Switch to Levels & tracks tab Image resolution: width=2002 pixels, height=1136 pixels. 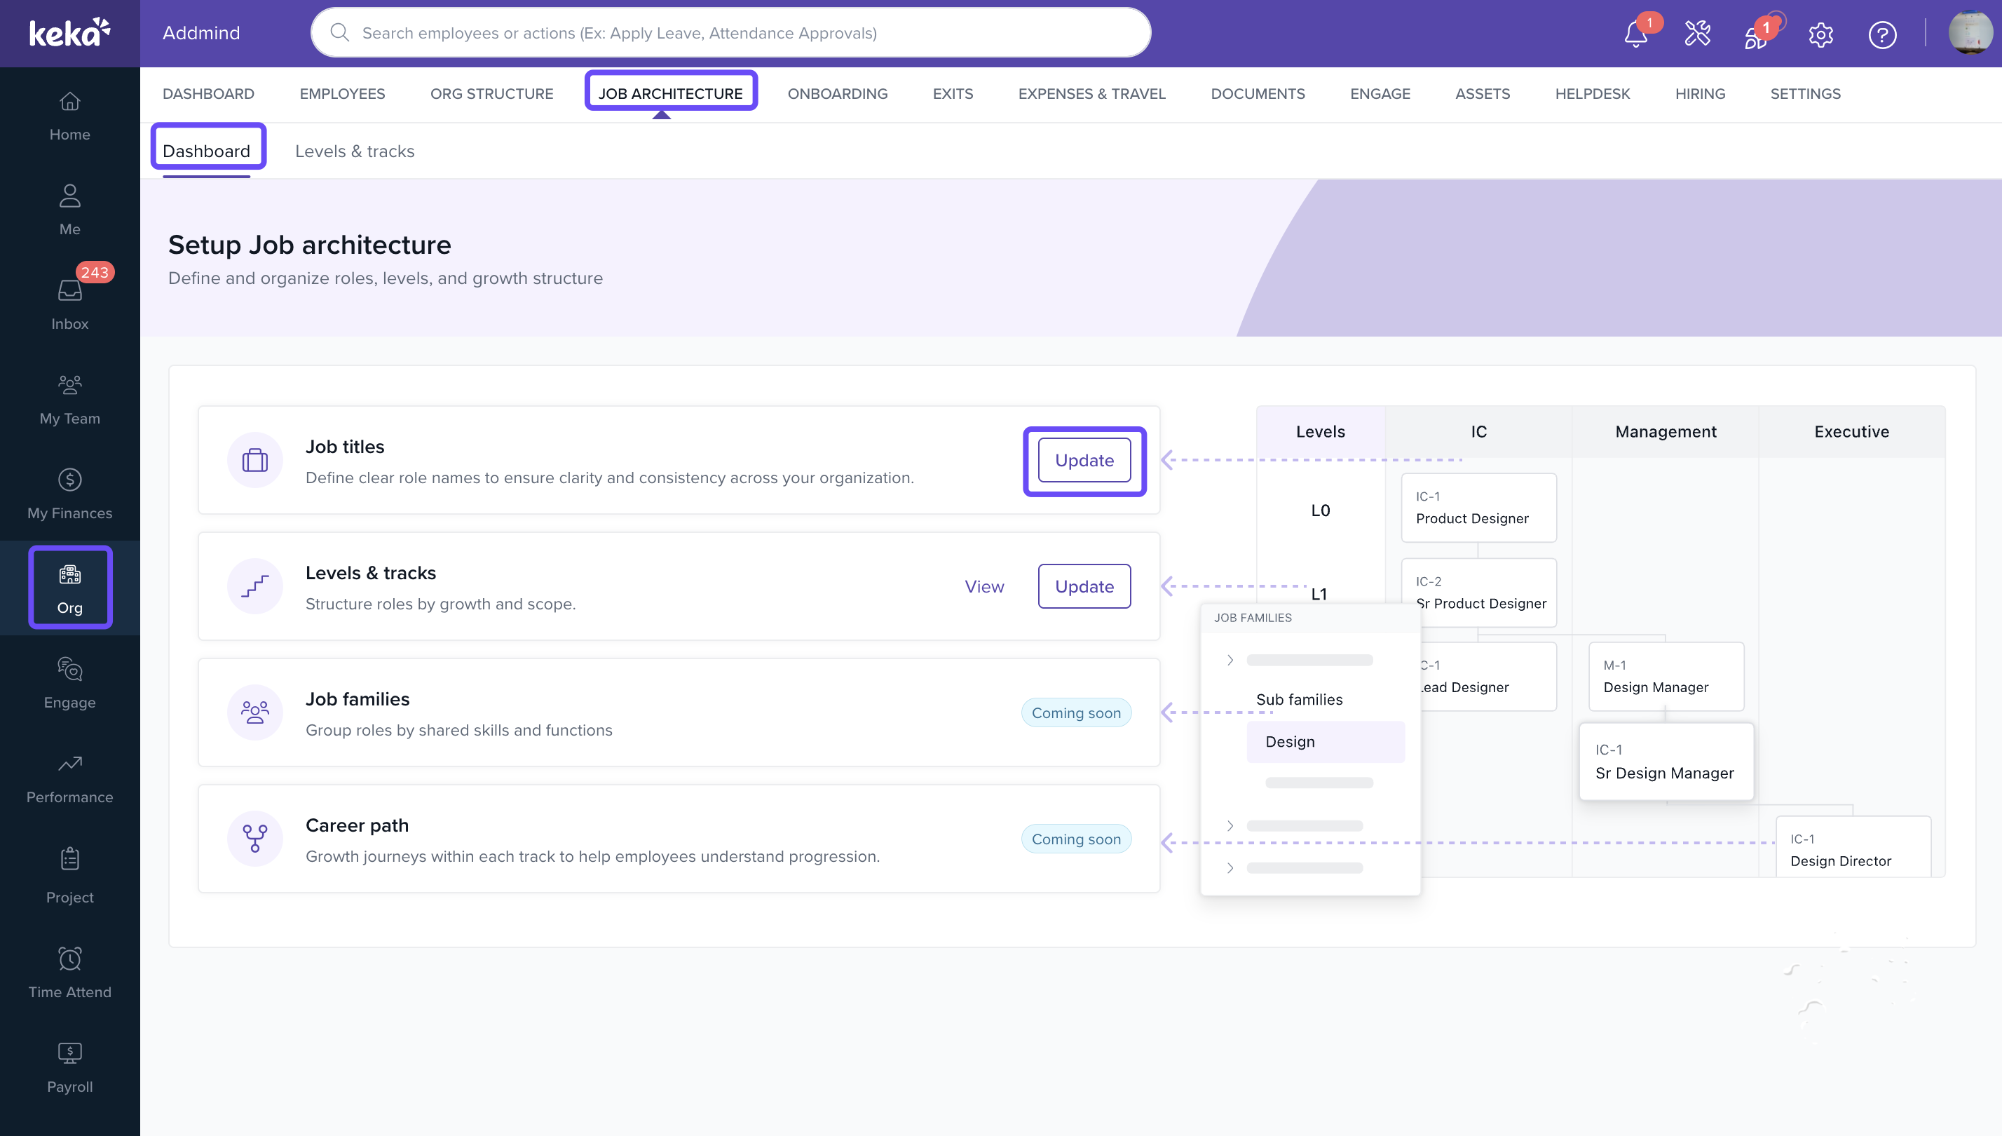354,151
